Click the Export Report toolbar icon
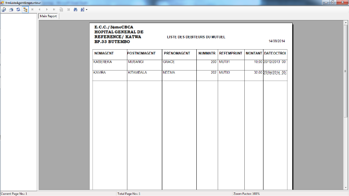 click(4, 10)
